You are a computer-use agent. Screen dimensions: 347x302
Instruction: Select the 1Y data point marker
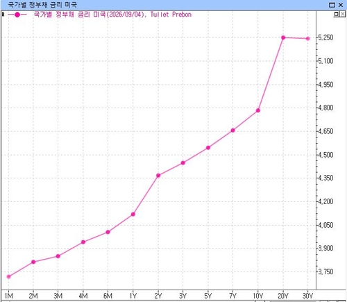[x=133, y=215]
